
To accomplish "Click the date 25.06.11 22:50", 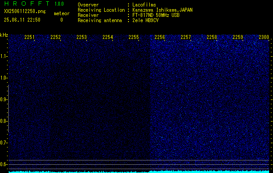I will coord(22,20).
